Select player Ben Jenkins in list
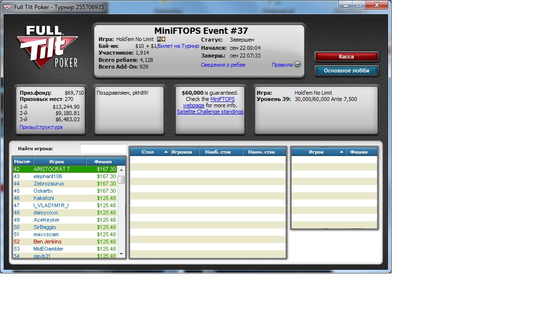 point(47,242)
